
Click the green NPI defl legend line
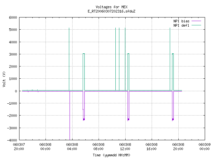196,25
